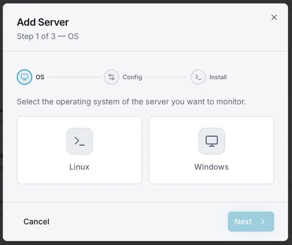Image resolution: width=292 pixels, height=245 pixels.
Task: Click the progress line between Config and Install
Action: [x=166, y=77]
